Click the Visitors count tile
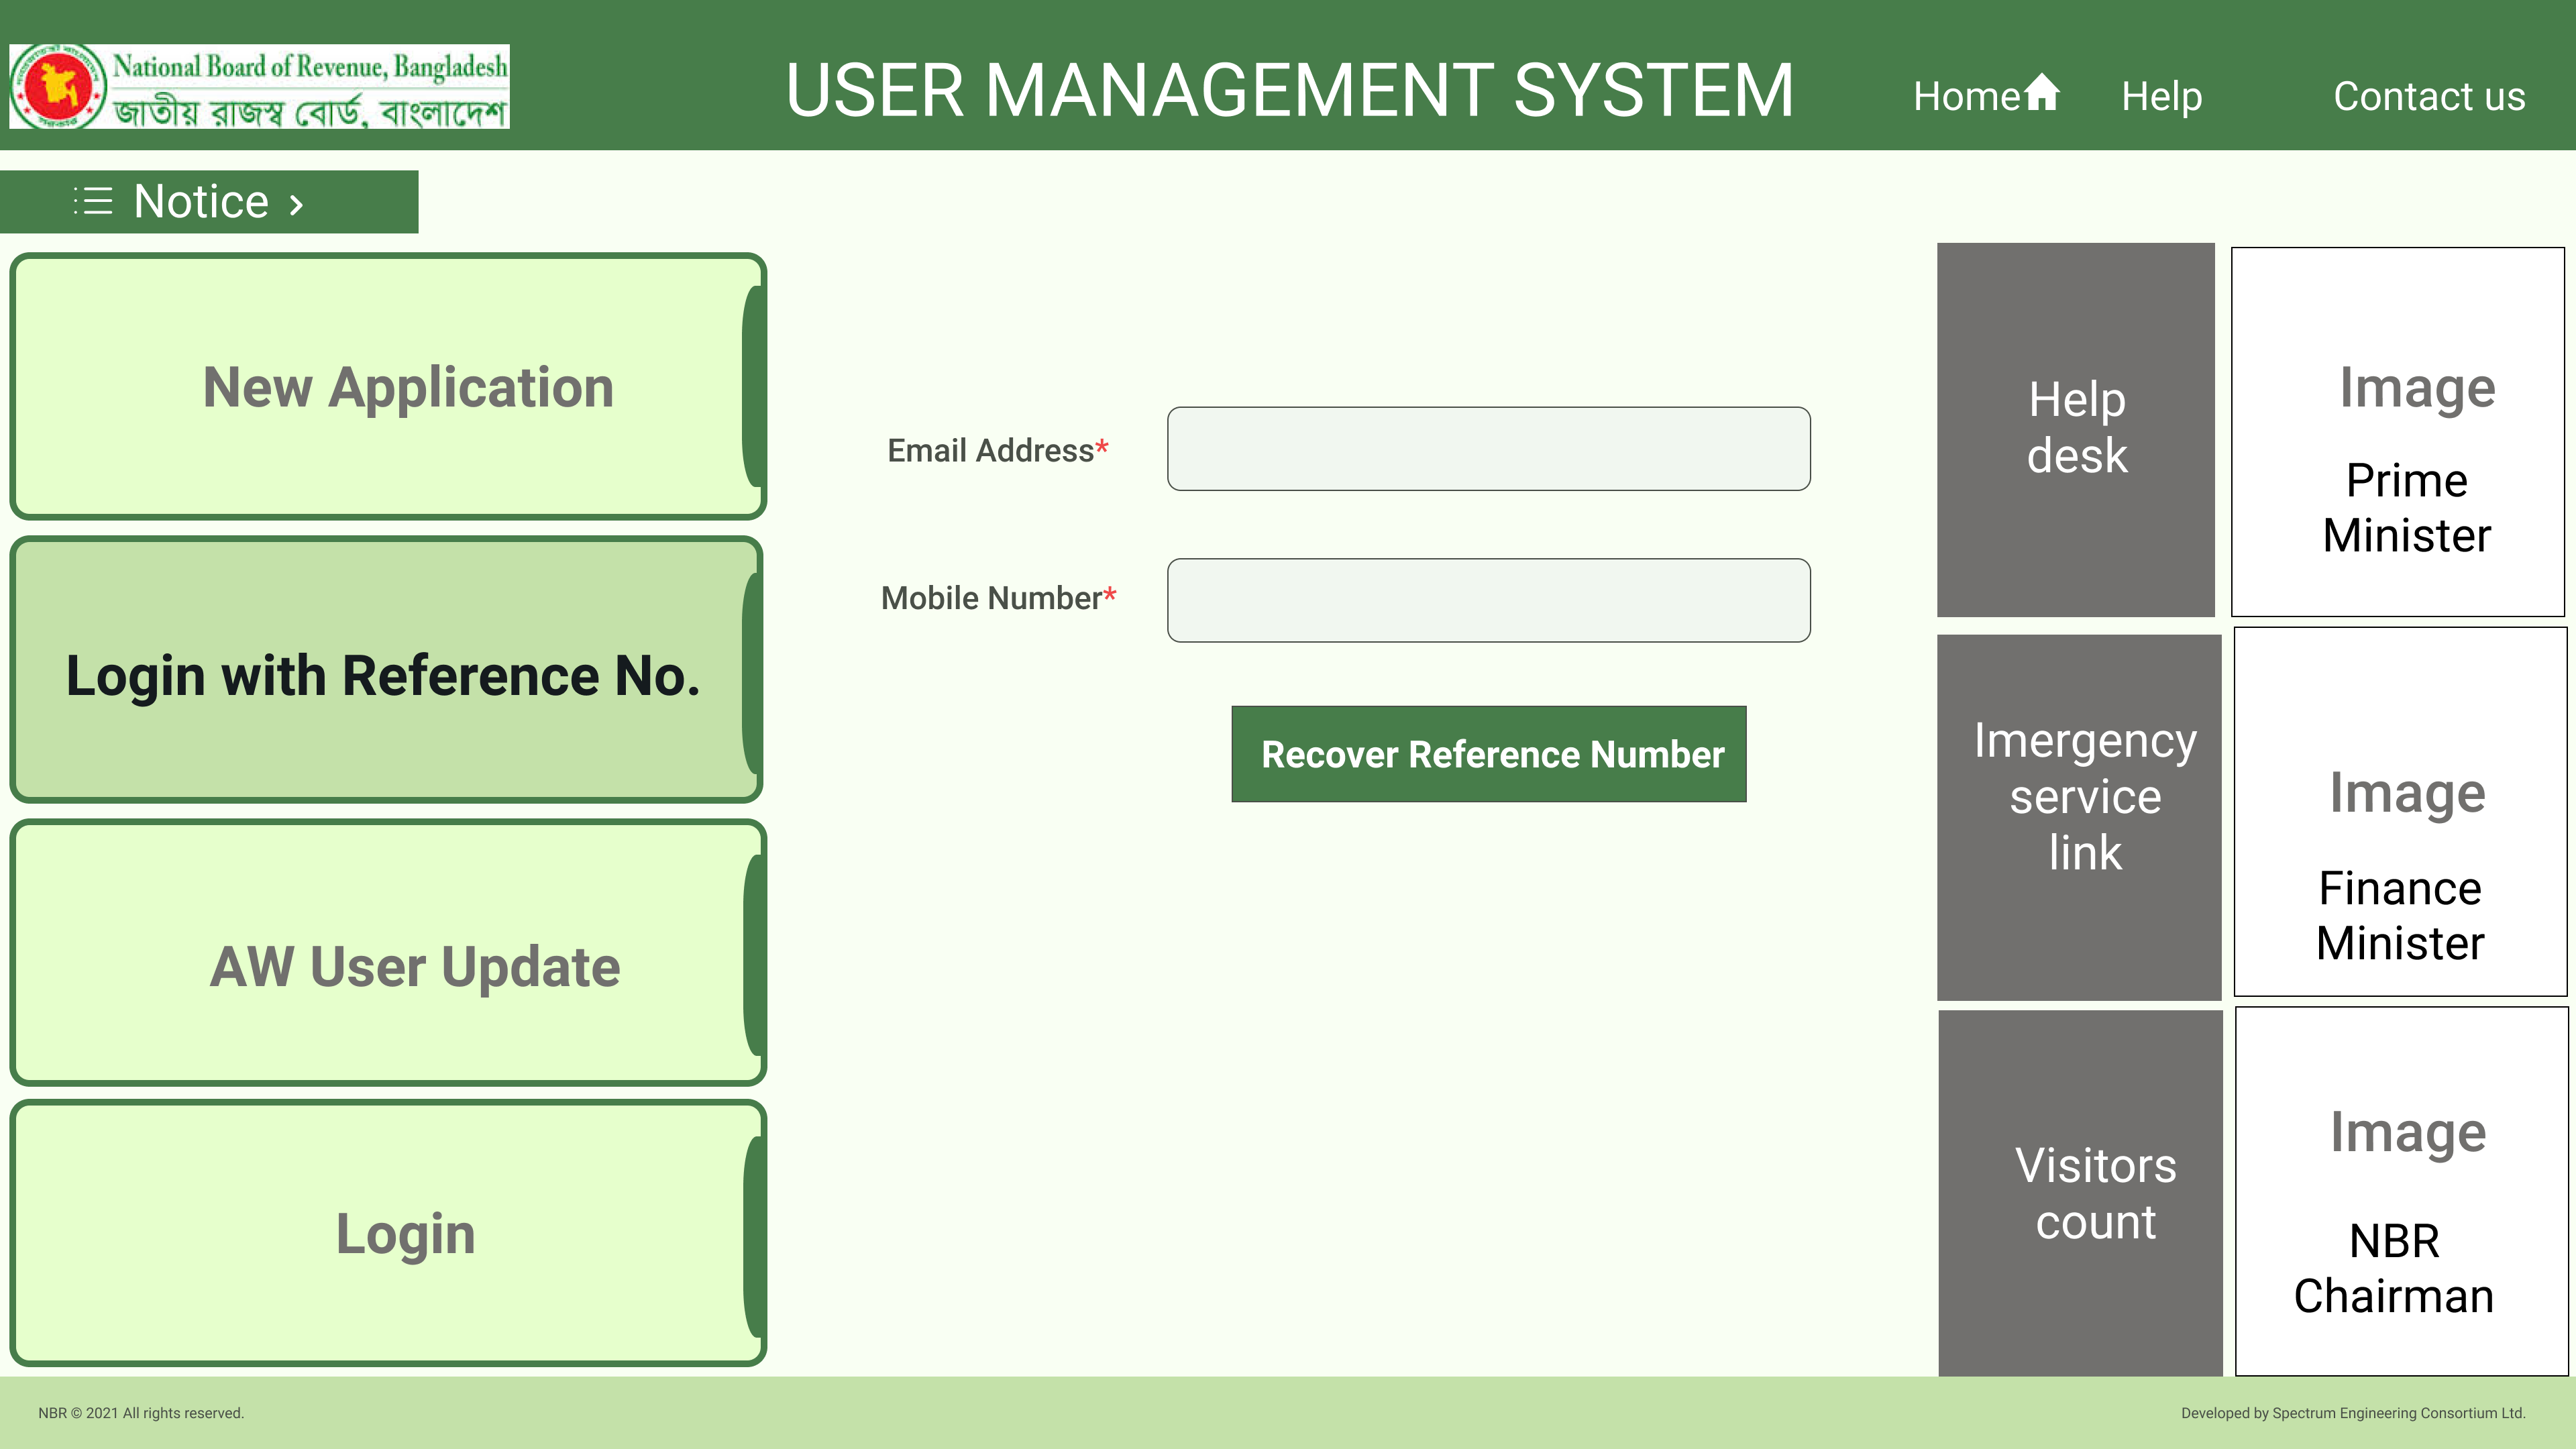 (x=2080, y=1193)
